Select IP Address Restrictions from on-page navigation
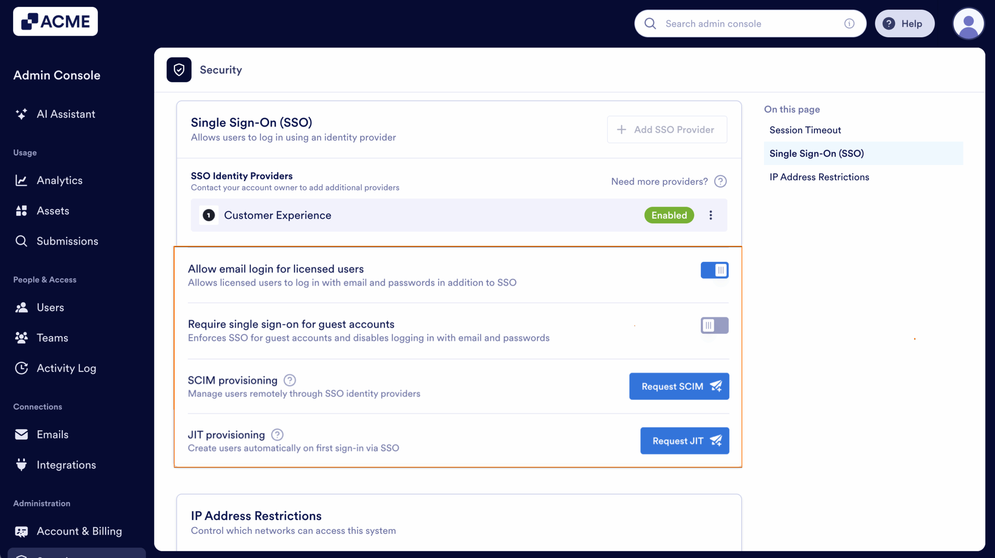Image resolution: width=995 pixels, height=558 pixels. point(819,177)
